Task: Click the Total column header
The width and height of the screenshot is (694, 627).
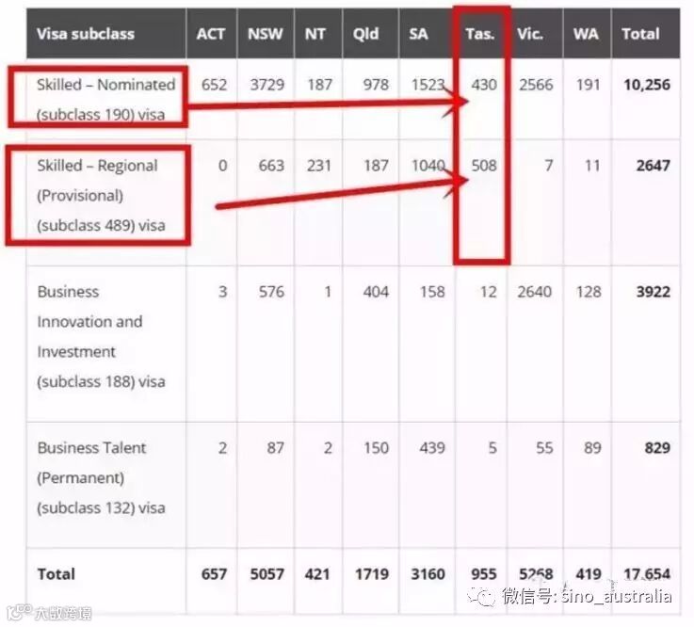Action: (x=640, y=34)
